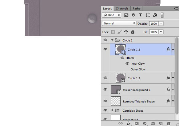
Task: Toggle visibility of all Effects
Action: pyautogui.click(x=122, y=58)
